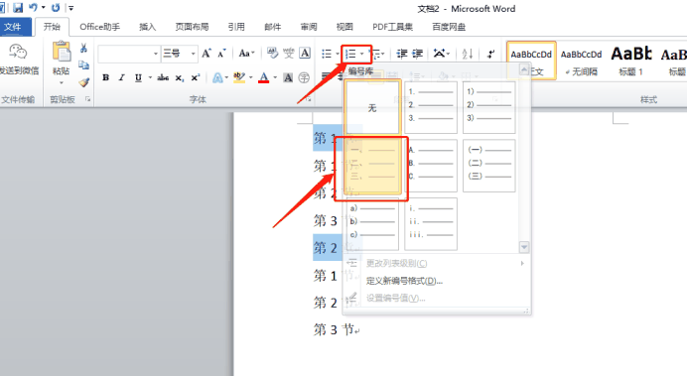
Task: Send document with 发送到微信 button
Action: 19,60
